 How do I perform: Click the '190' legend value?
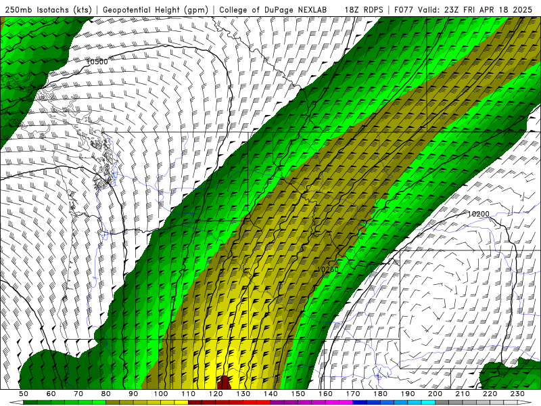[408, 394]
